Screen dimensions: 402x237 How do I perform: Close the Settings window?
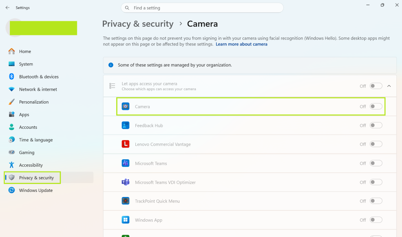tap(397, 5)
